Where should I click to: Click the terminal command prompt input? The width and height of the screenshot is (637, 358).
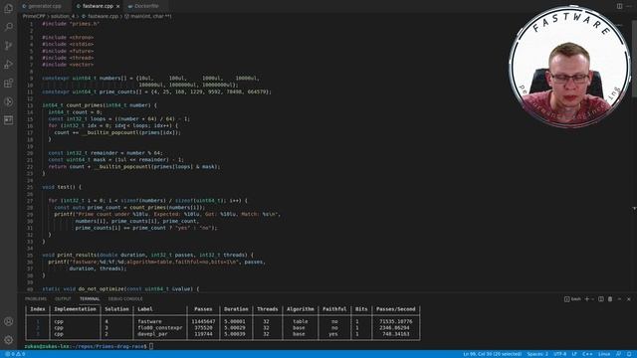click(x=151, y=346)
